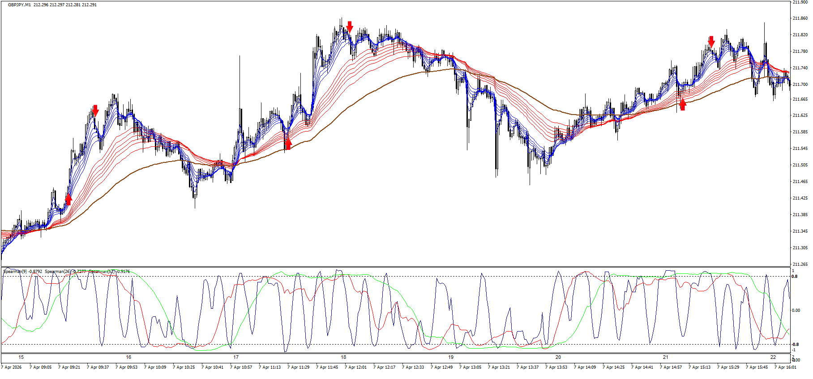The height and width of the screenshot is (379, 813).
Task: Click the red up arrow near 14:57
Action: point(682,104)
